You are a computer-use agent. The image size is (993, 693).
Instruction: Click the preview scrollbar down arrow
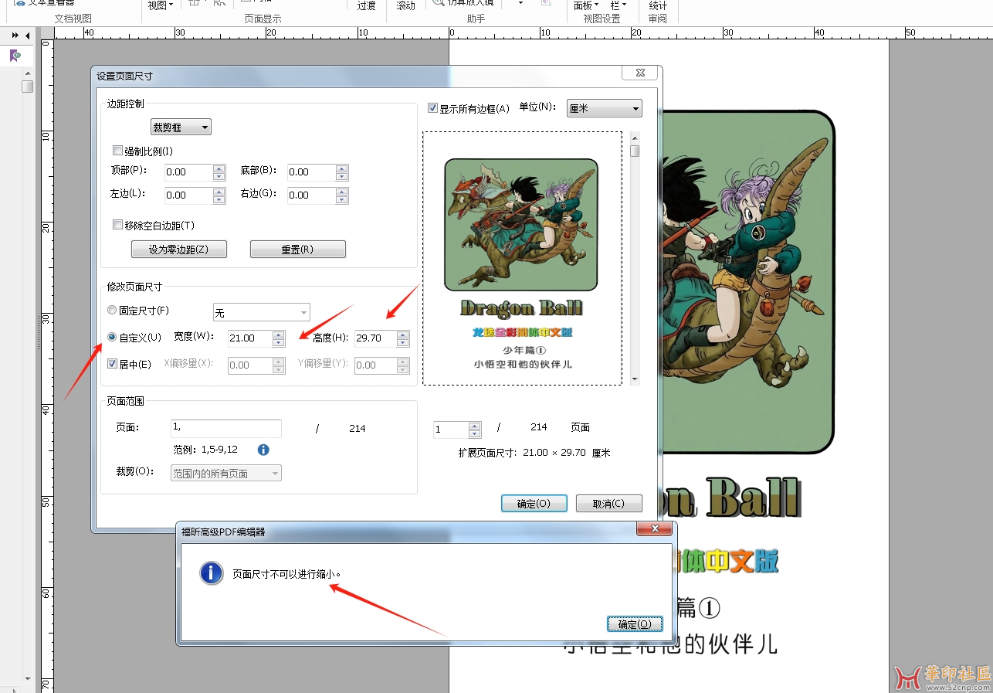(x=635, y=379)
